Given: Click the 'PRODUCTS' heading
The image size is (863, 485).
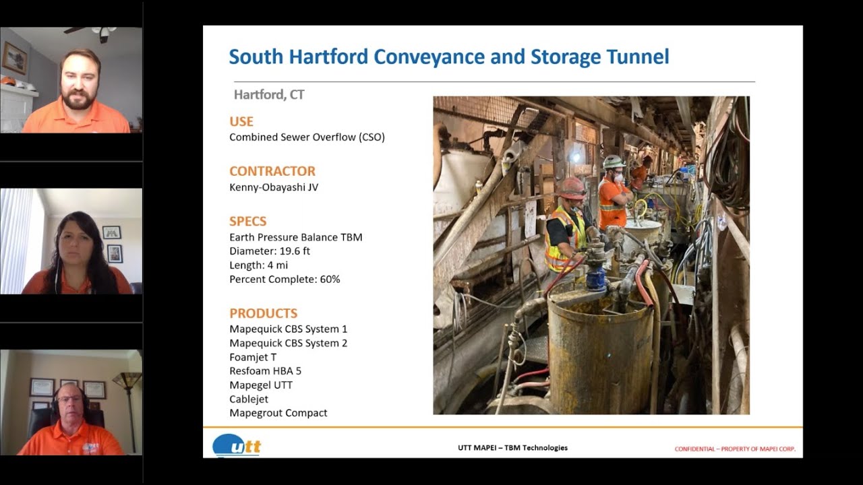Looking at the screenshot, I should 263,313.
